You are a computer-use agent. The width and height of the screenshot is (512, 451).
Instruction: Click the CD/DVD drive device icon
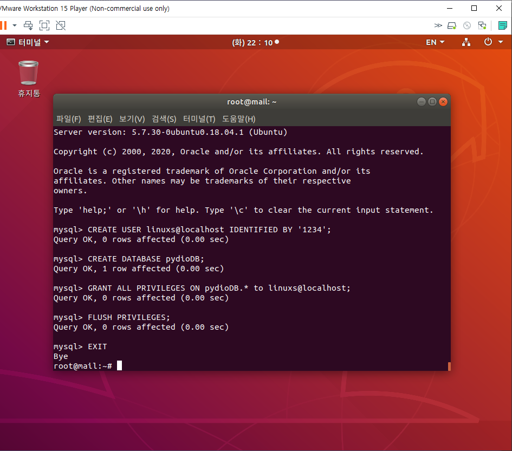point(467,25)
